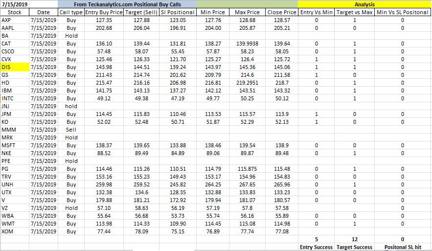The height and width of the screenshot is (251, 432).
Task: Select MSFT target sell value 139.65
Action: click(141, 145)
